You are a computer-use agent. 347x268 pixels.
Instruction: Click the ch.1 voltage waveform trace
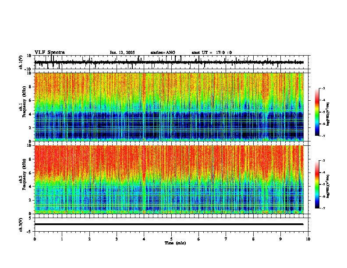(x=169, y=62)
